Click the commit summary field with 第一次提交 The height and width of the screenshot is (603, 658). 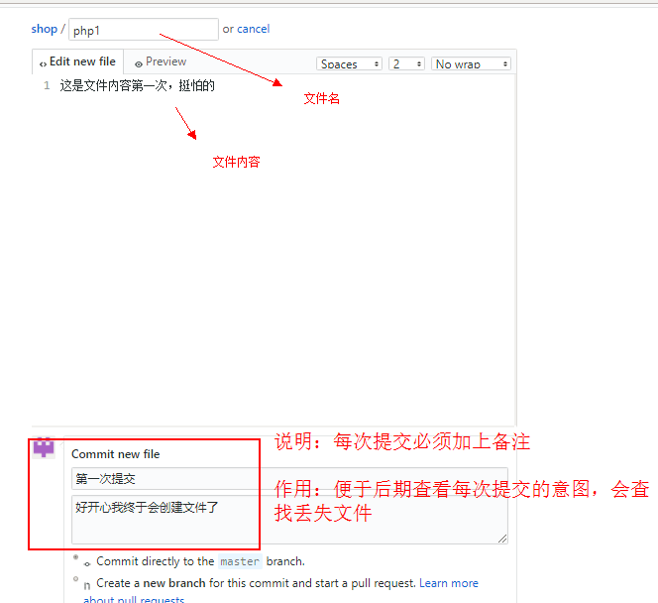coord(288,479)
